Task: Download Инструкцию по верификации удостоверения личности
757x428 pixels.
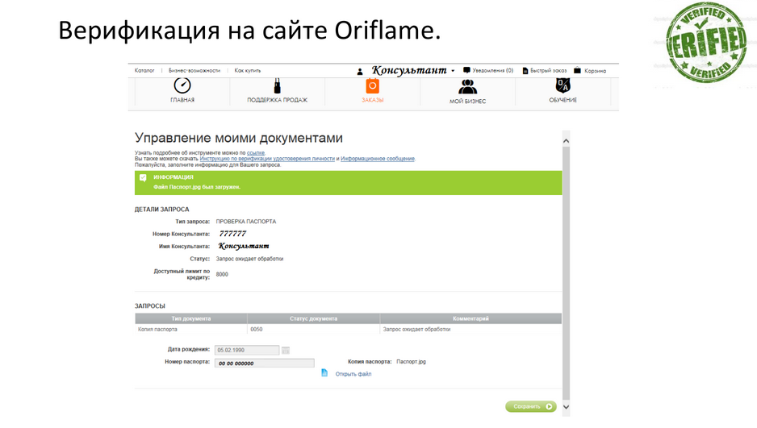Action: 267,159
